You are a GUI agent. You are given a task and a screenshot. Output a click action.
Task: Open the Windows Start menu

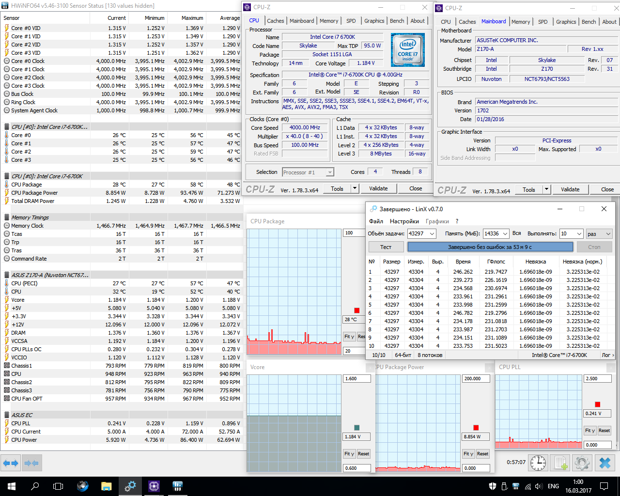point(12,486)
